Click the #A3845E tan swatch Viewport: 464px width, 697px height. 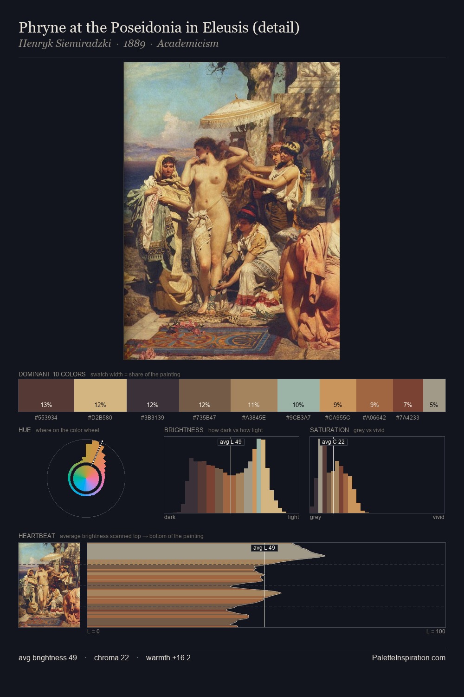[x=254, y=395]
